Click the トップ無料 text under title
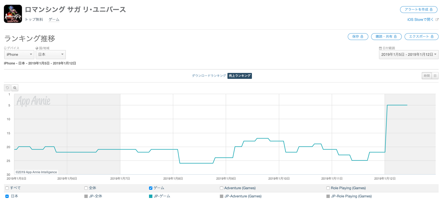 (34, 20)
